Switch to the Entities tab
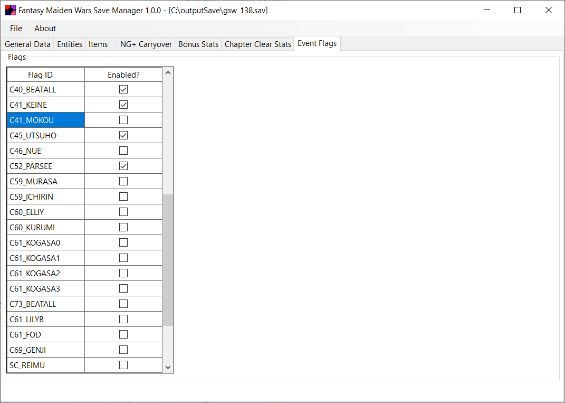This screenshot has height=403, width=565. click(70, 44)
